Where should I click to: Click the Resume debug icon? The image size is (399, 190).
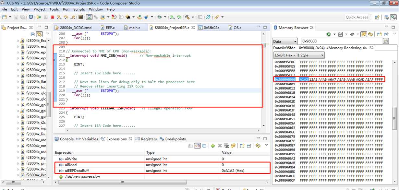click(x=39, y=17)
